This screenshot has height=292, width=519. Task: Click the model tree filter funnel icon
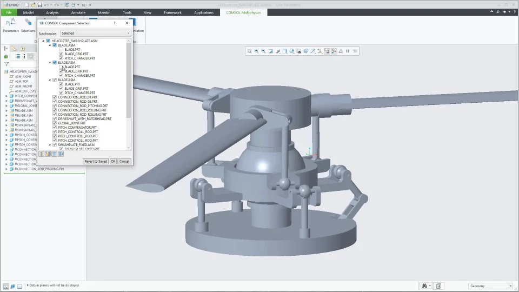[x=6, y=64]
